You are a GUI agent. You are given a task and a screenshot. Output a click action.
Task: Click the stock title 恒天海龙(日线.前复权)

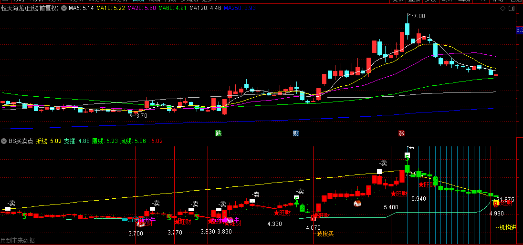30,8
